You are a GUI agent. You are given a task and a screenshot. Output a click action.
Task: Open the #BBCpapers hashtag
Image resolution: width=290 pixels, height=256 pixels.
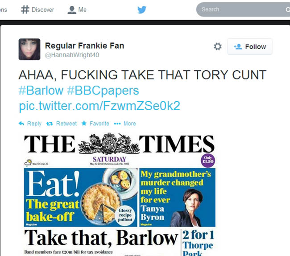[x=103, y=91]
